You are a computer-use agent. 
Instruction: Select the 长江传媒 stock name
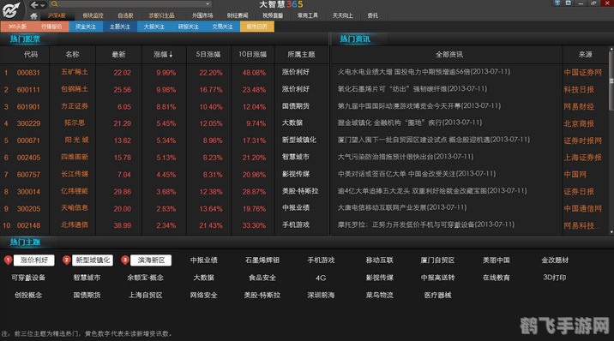75,175
